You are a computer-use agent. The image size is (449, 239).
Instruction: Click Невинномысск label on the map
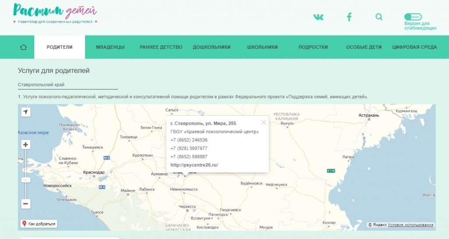tap(184, 189)
